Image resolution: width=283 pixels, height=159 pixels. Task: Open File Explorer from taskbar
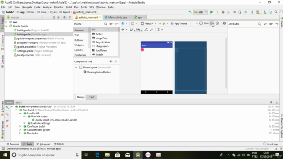[x=107, y=155]
